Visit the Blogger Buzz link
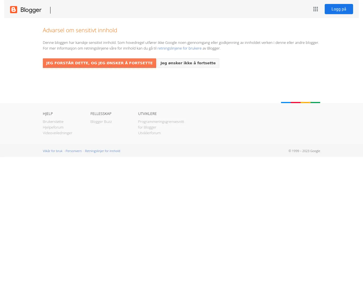Image resolution: width=363 pixels, height=290 pixels. [101, 121]
